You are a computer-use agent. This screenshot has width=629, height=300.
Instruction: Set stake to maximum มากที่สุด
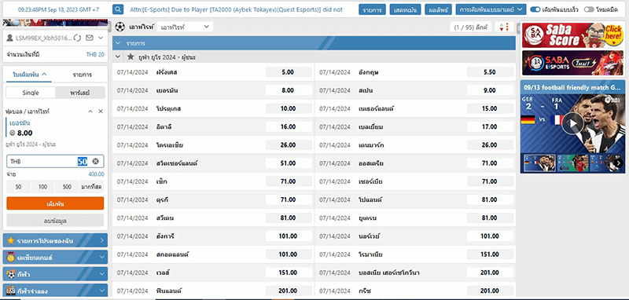pyautogui.click(x=91, y=187)
